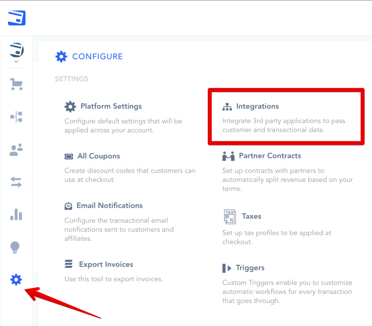Expand the account switcher avatar dropdown

16,51
